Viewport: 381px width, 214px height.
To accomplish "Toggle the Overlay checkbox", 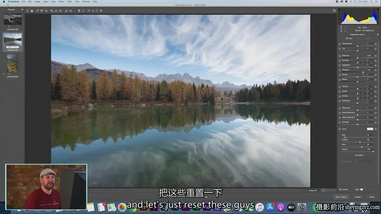I will (341, 189).
